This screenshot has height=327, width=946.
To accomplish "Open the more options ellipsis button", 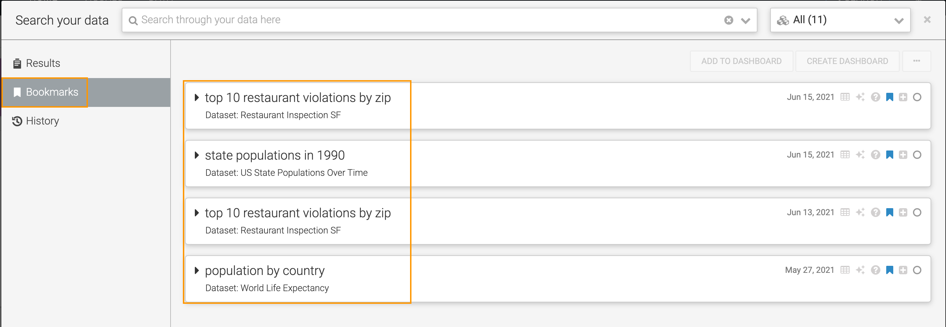I will tap(916, 61).
